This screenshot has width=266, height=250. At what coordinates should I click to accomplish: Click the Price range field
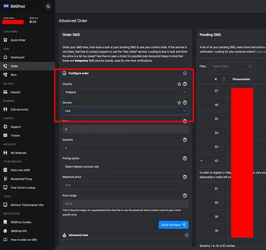[125, 204]
